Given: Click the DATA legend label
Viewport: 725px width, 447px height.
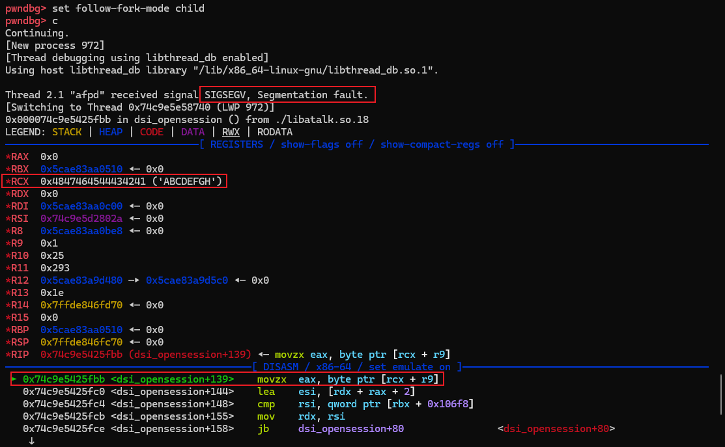Looking at the screenshot, I should click(x=193, y=131).
